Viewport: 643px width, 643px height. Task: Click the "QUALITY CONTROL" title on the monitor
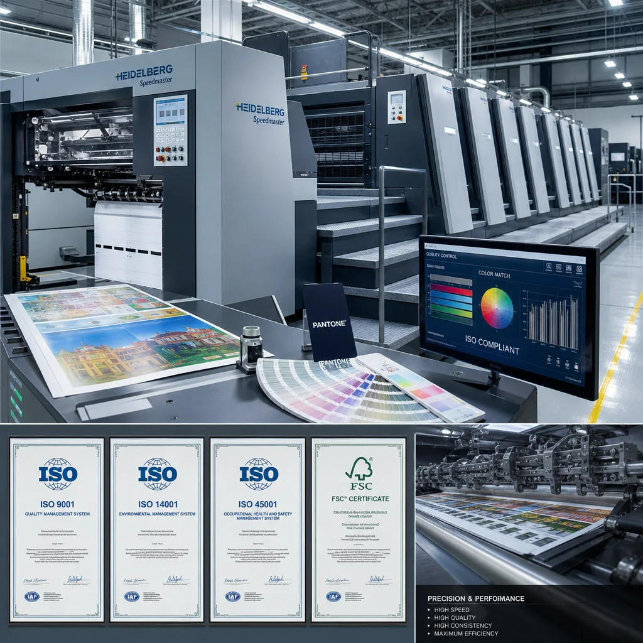[441, 255]
